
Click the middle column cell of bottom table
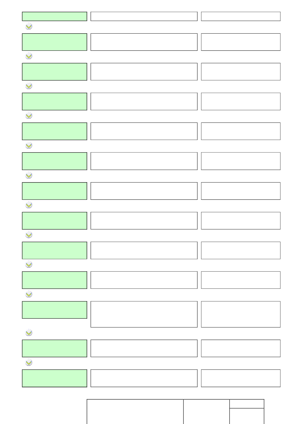click(206, 411)
